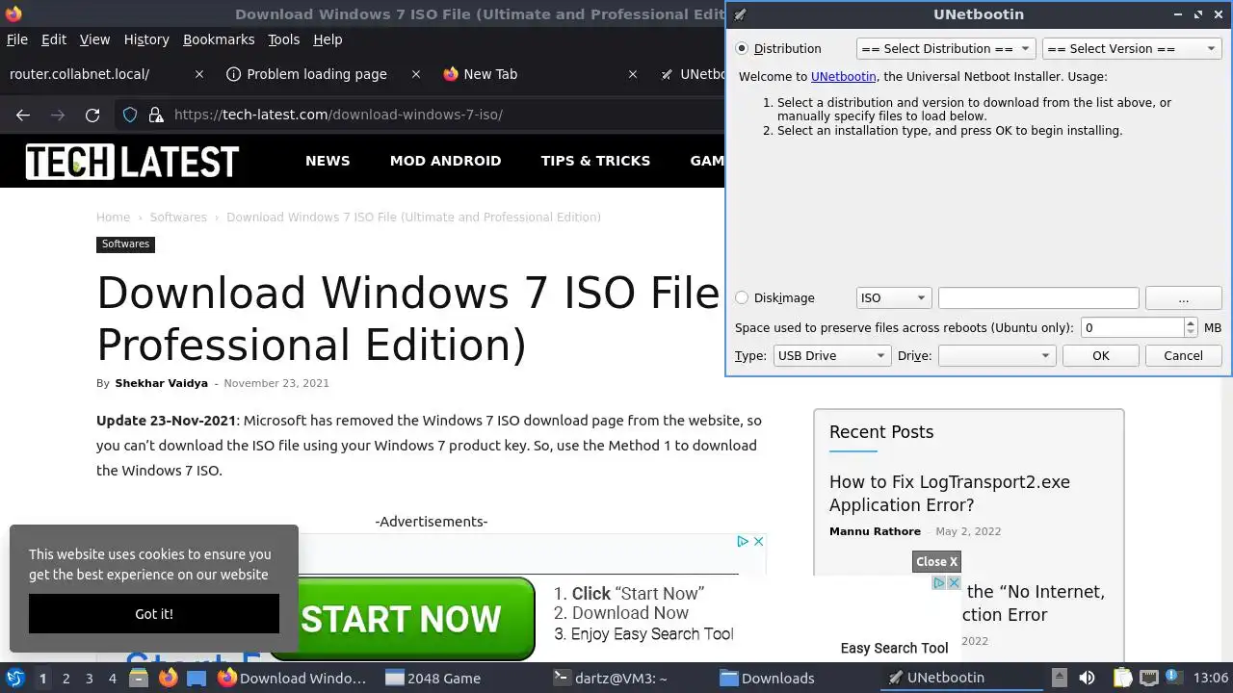Open the tracking protection shield icon

coord(130,115)
